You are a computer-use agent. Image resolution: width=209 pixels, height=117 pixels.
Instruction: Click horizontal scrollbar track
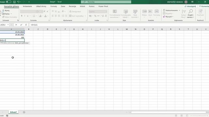pos(169,112)
